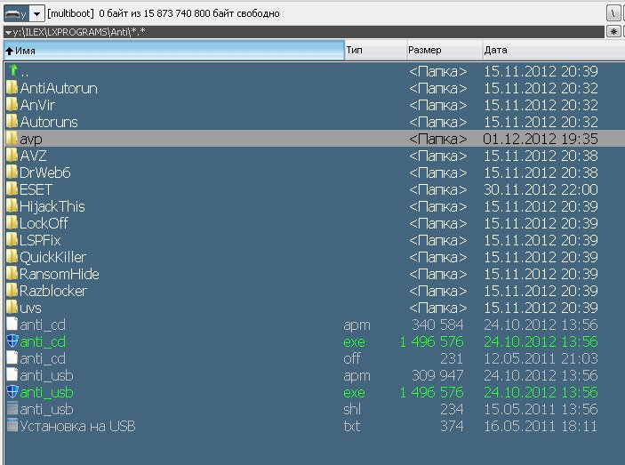Select the anti_usb shl file icon
The image size is (625, 465).
(12, 409)
